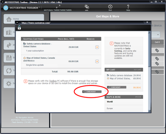Expand the dropdown arrow behind popup
This screenshot has height=134, width=166.
(x=158, y=35)
